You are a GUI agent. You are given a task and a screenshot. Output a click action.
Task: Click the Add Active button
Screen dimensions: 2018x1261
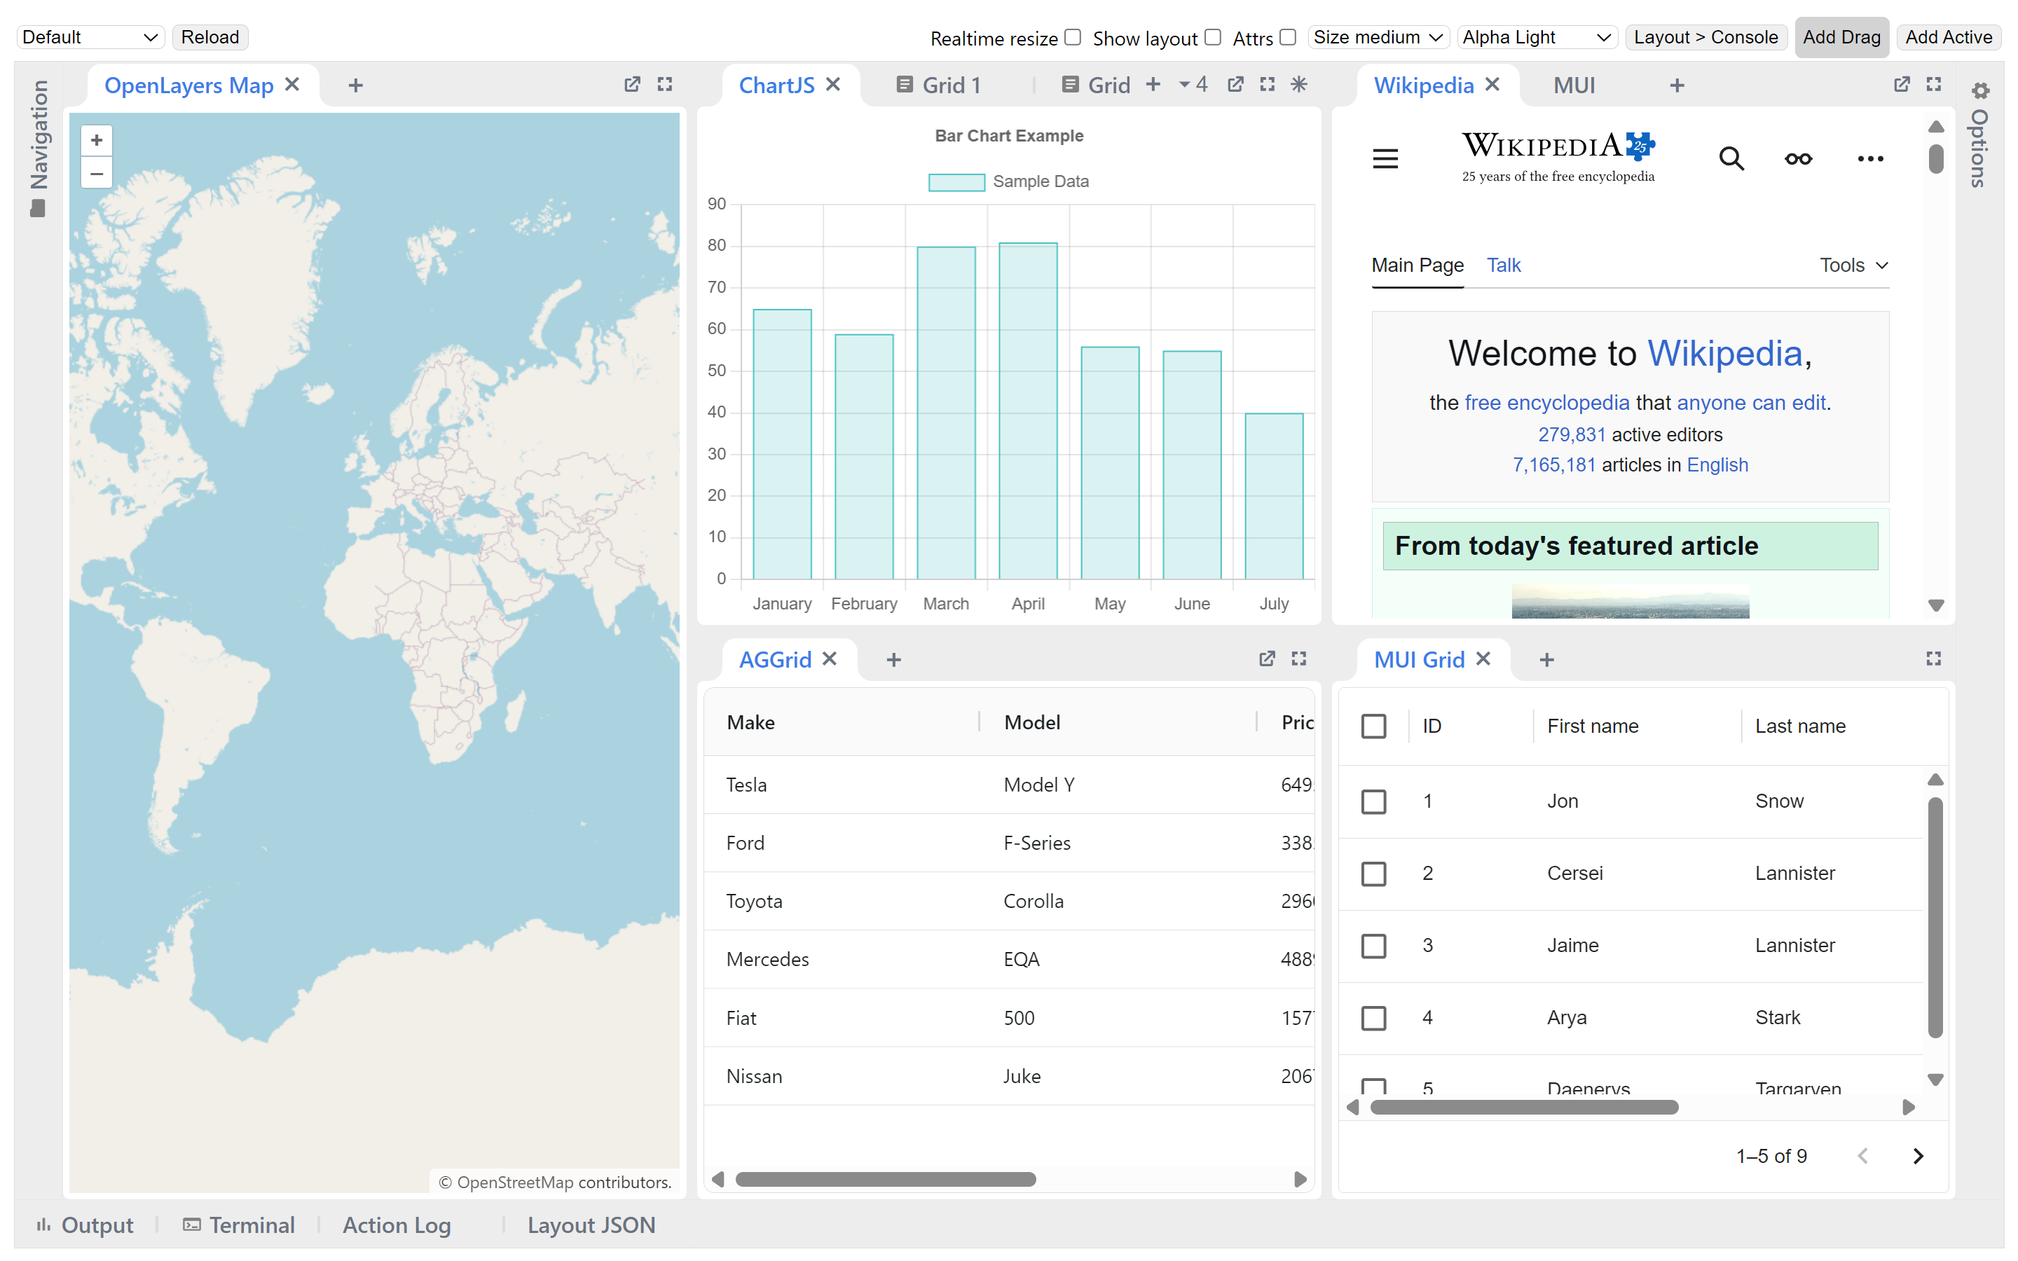coord(1948,38)
